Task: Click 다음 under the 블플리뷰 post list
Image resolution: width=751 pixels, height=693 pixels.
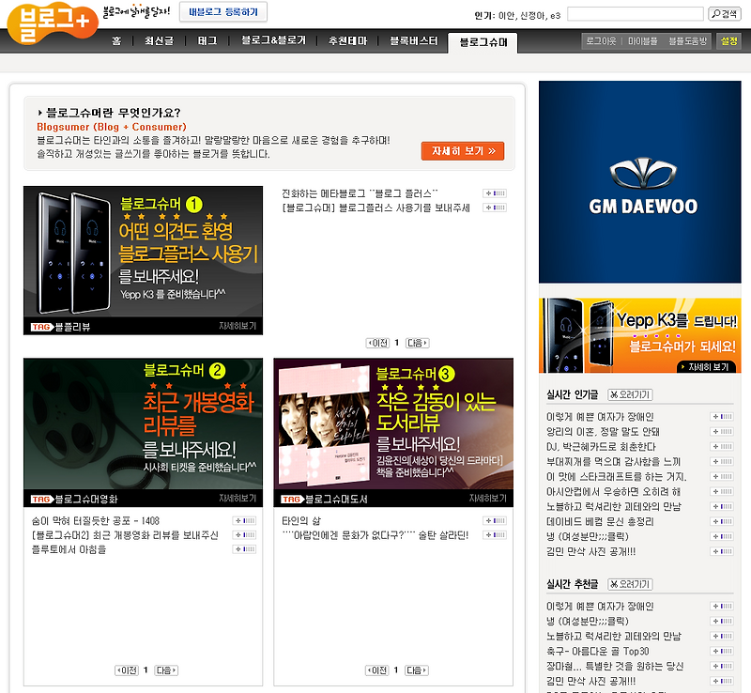Action: (x=417, y=343)
